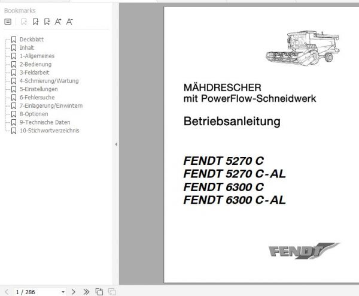
Task: Go to 4-Schmierung/Wartung bookmark
Action: click(x=49, y=81)
